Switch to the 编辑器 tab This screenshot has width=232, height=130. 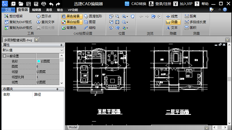coord(36,10)
